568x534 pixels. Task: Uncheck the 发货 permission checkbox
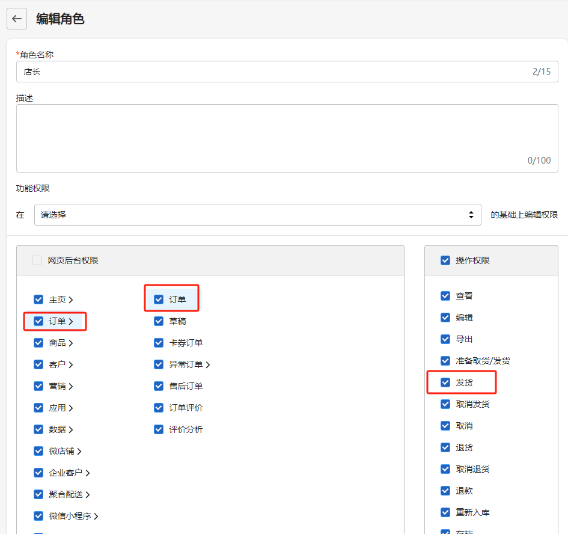(x=445, y=382)
